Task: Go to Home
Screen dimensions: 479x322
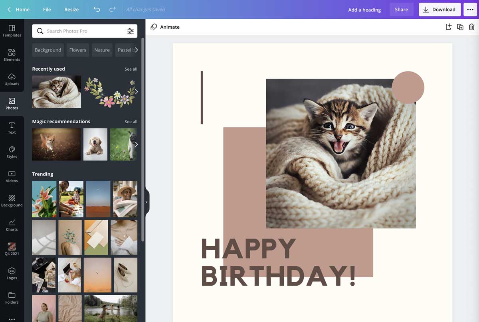Action: 23,9
